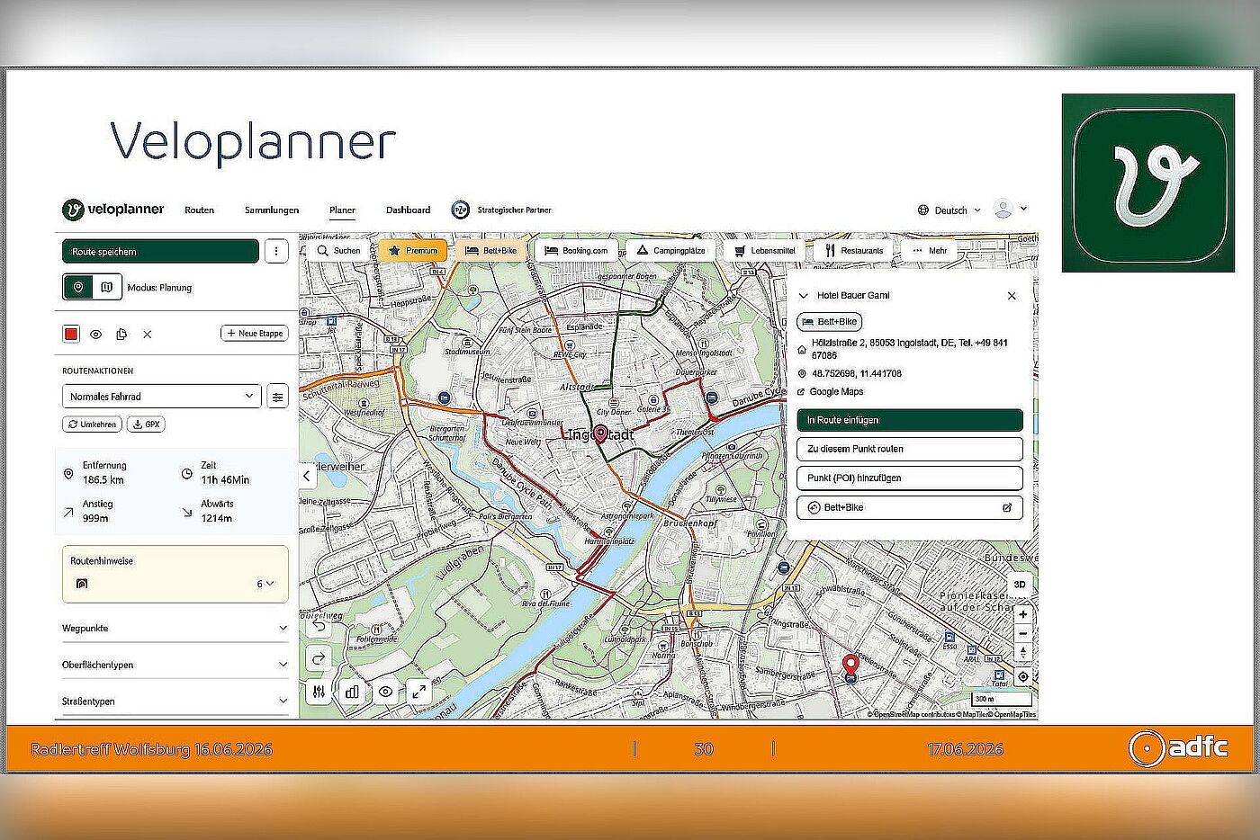Viewport: 1260px width, 840px height.
Task: Open the Dashboard menu item
Action: (x=408, y=210)
